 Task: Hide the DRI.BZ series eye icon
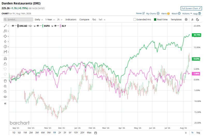pos(13,26)
